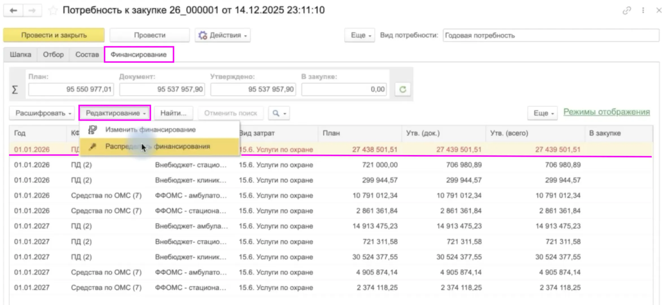Image resolution: width=663 pixels, height=305 pixels.
Task: Refresh totals with the green reload icon
Action: (402, 89)
